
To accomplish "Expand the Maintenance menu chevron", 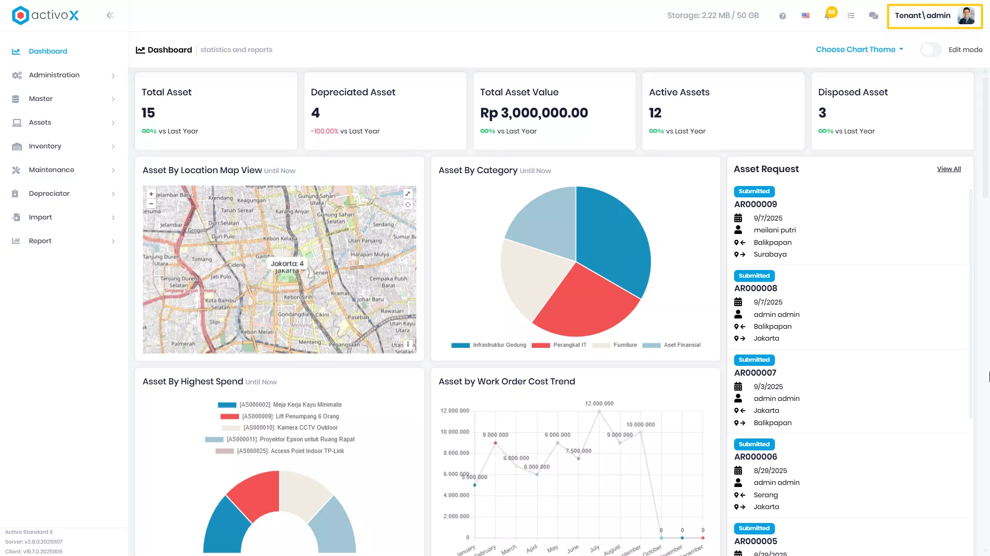I will (113, 171).
